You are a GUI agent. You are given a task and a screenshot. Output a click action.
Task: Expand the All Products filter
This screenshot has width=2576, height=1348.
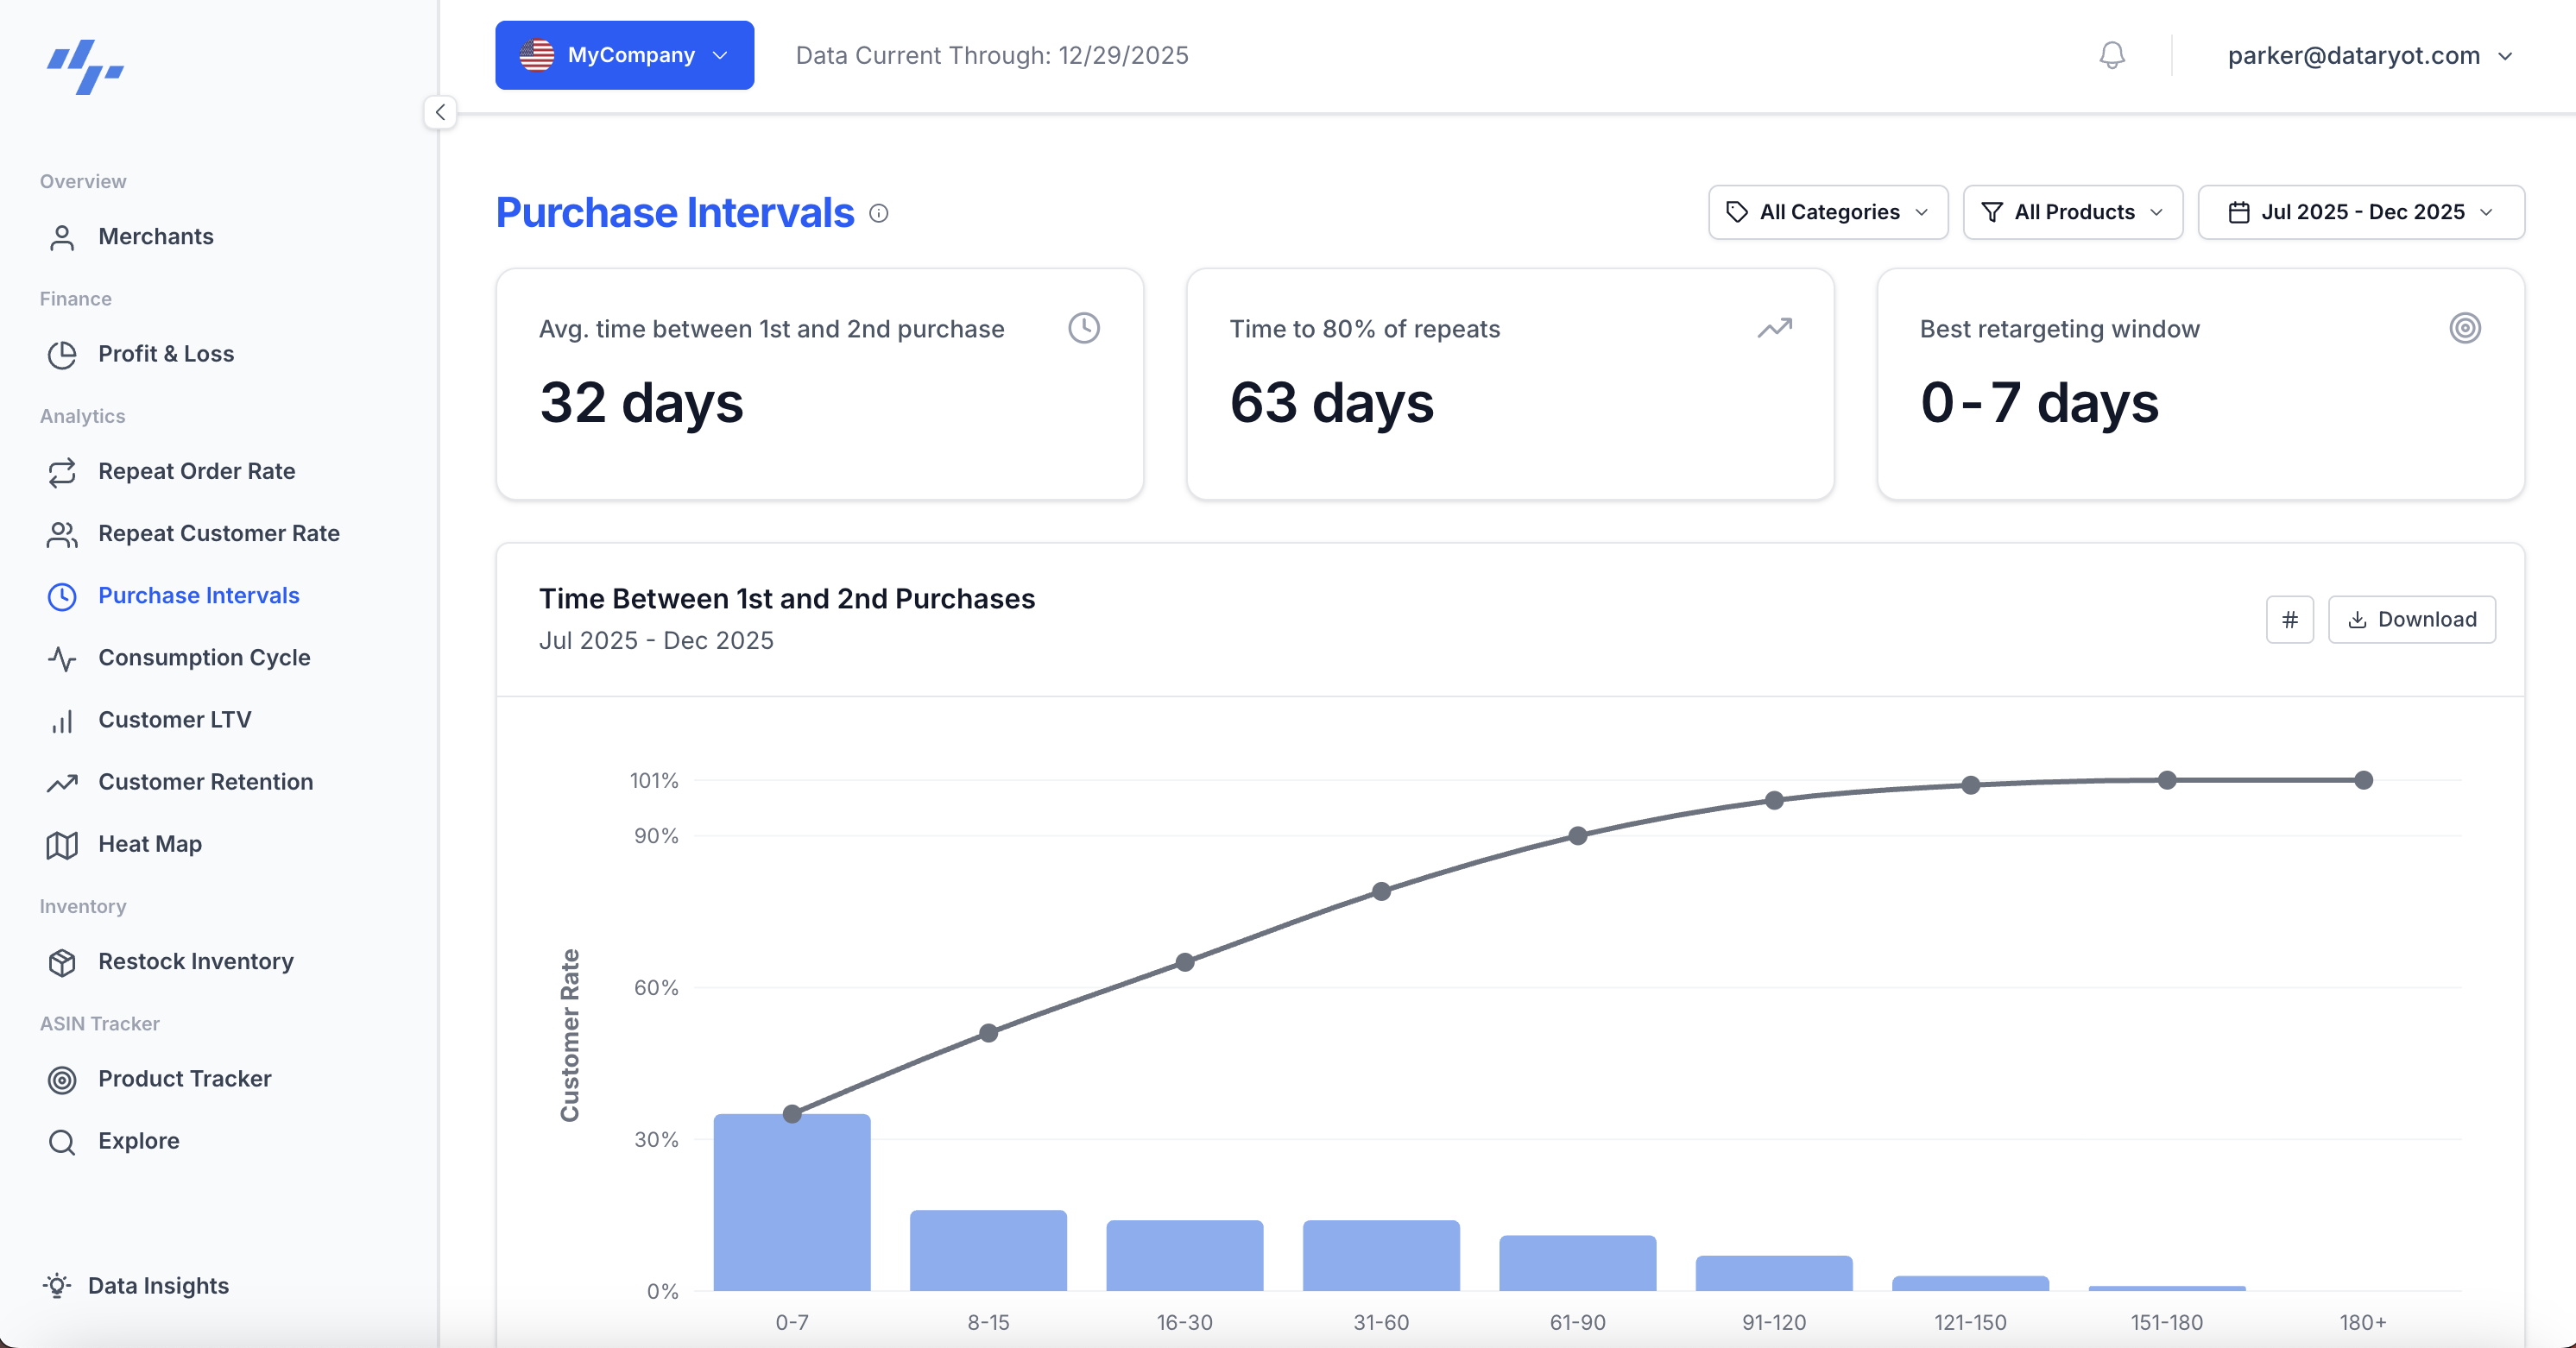click(2072, 212)
